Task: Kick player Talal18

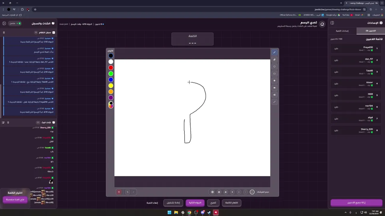Action: (x=336, y=72)
